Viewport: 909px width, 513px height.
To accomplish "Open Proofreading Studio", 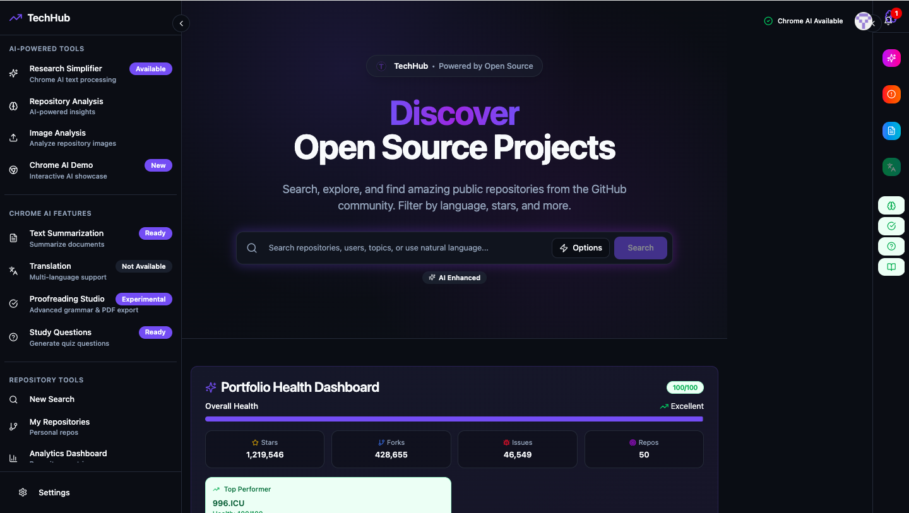I will pos(91,304).
